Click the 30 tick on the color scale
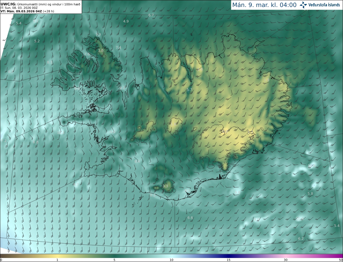The image size is (343, 262). [286, 260]
